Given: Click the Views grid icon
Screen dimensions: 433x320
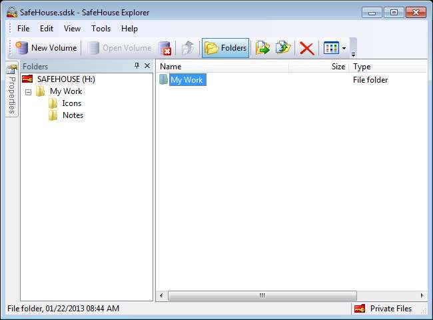Looking at the screenshot, I should (331, 48).
